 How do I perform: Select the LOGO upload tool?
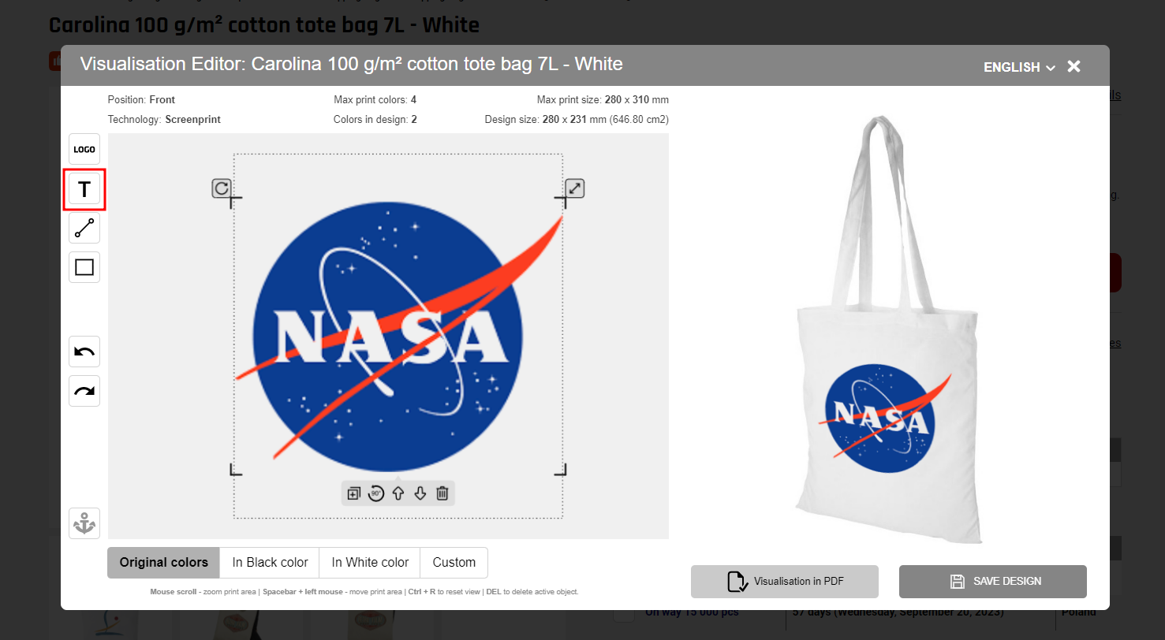(x=84, y=149)
